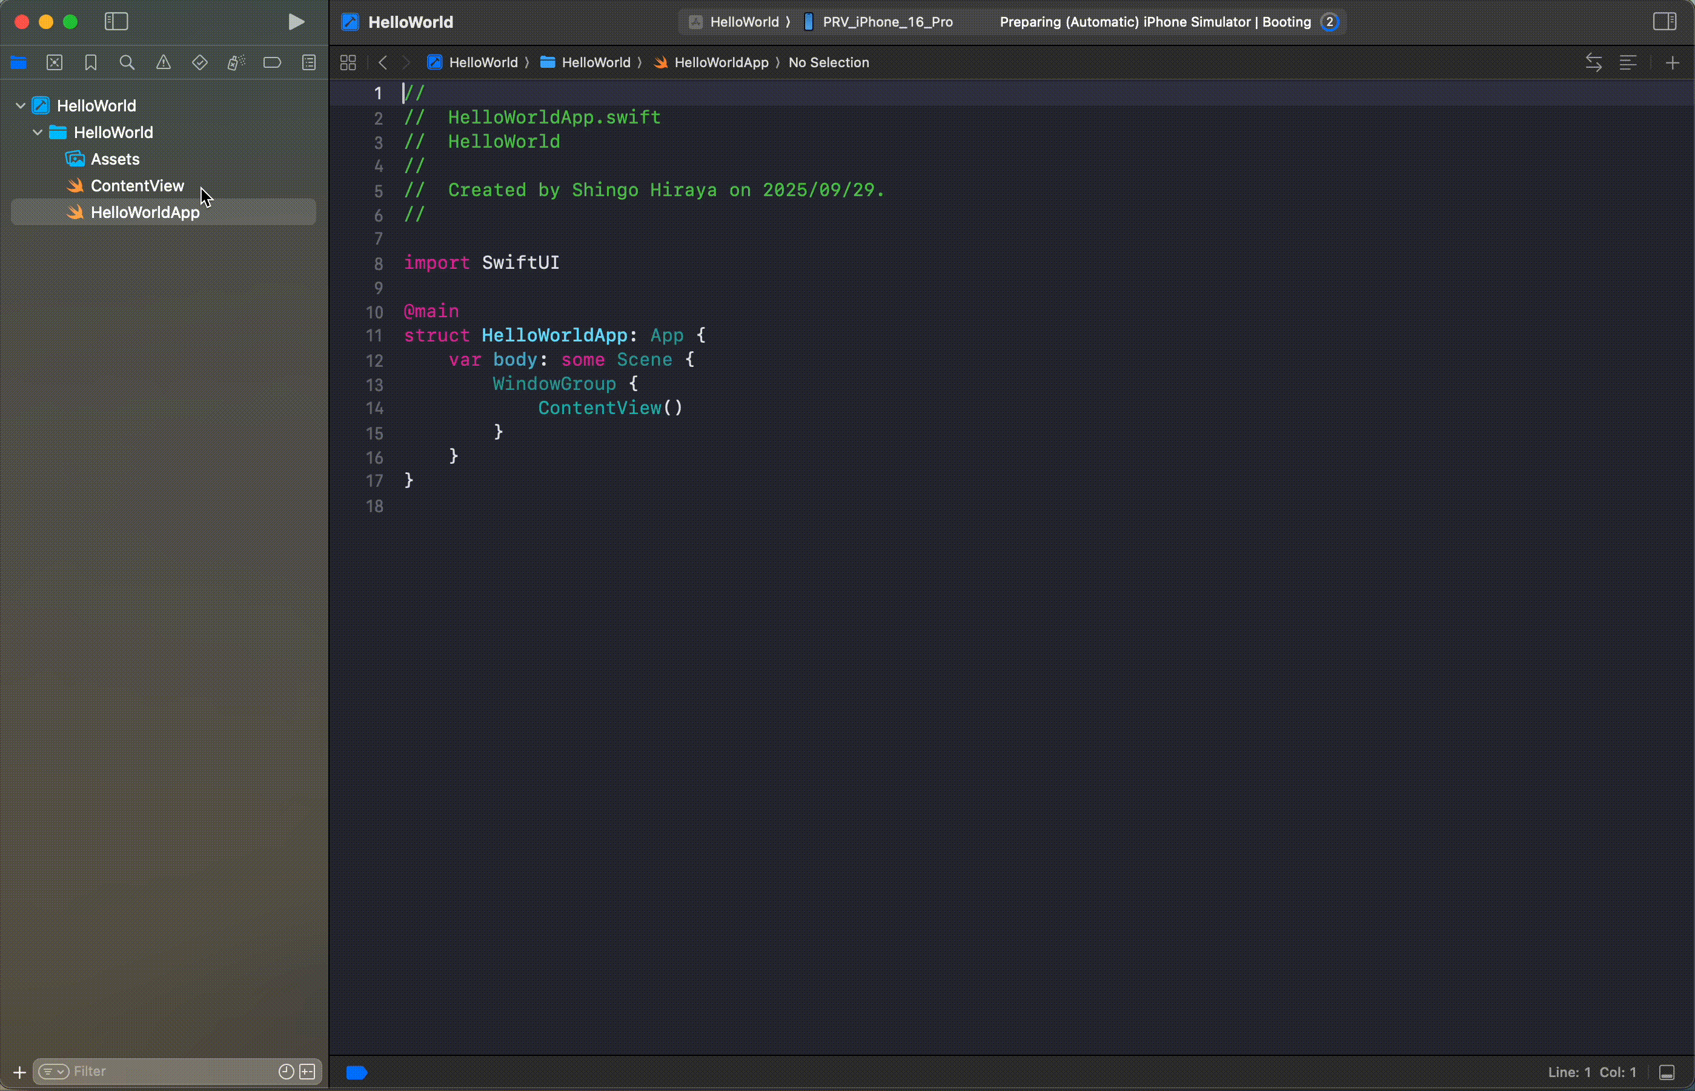Open the Breakpoint navigator icon

(272, 62)
